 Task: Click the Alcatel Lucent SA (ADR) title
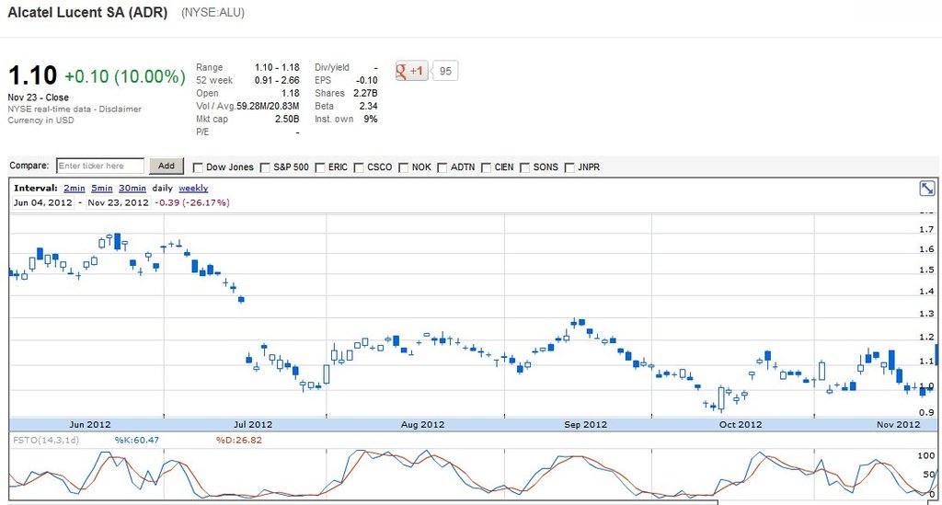coord(87,13)
